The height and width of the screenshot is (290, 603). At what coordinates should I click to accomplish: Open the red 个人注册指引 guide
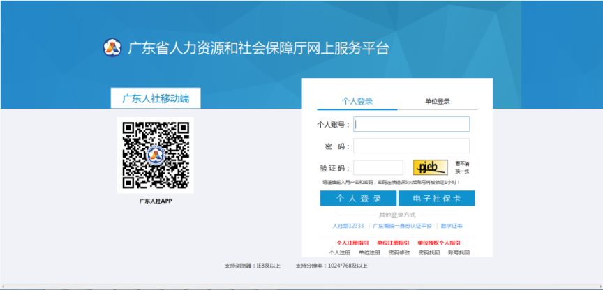(352, 243)
